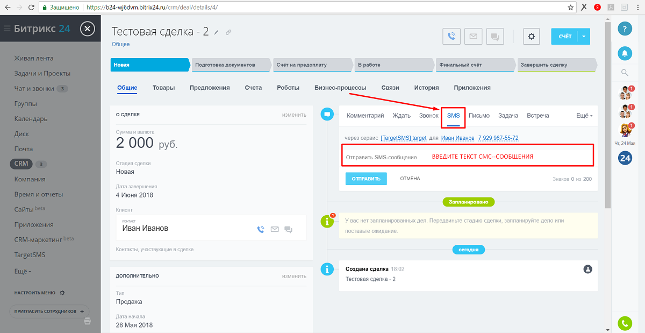Open the Общее link under deal title
The height and width of the screenshot is (333, 645).
point(121,44)
